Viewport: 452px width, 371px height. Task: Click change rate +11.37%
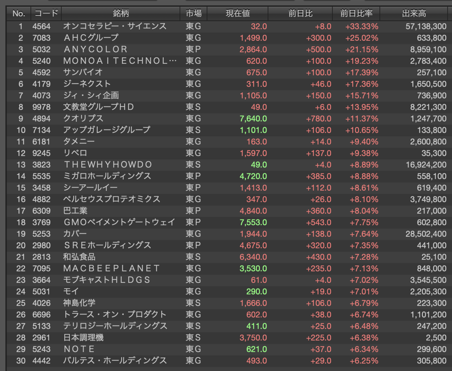(362, 118)
